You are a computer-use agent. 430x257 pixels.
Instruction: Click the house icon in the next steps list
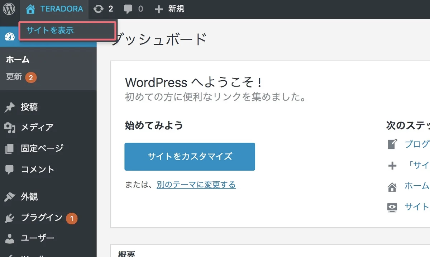392,186
